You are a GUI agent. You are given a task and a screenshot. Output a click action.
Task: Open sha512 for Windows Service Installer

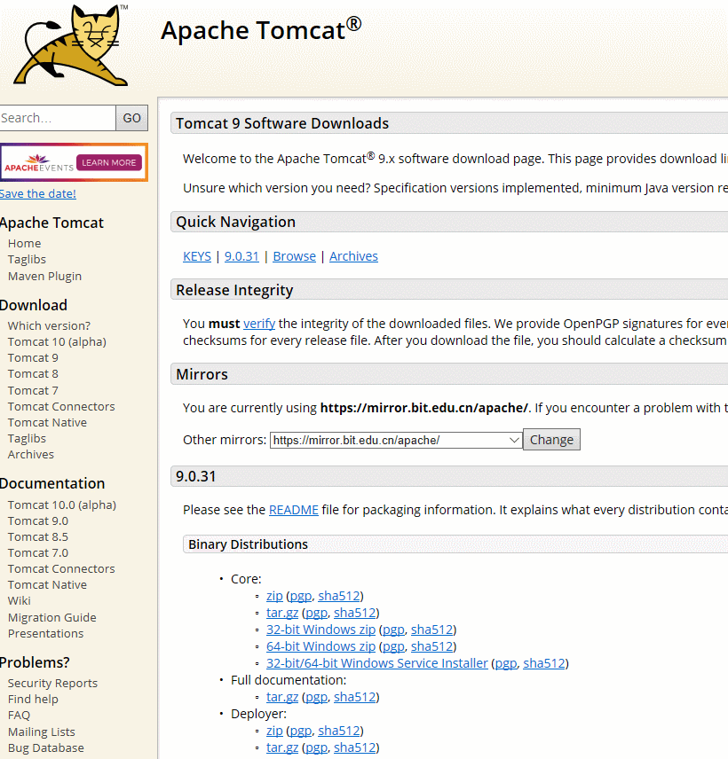(x=544, y=663)
